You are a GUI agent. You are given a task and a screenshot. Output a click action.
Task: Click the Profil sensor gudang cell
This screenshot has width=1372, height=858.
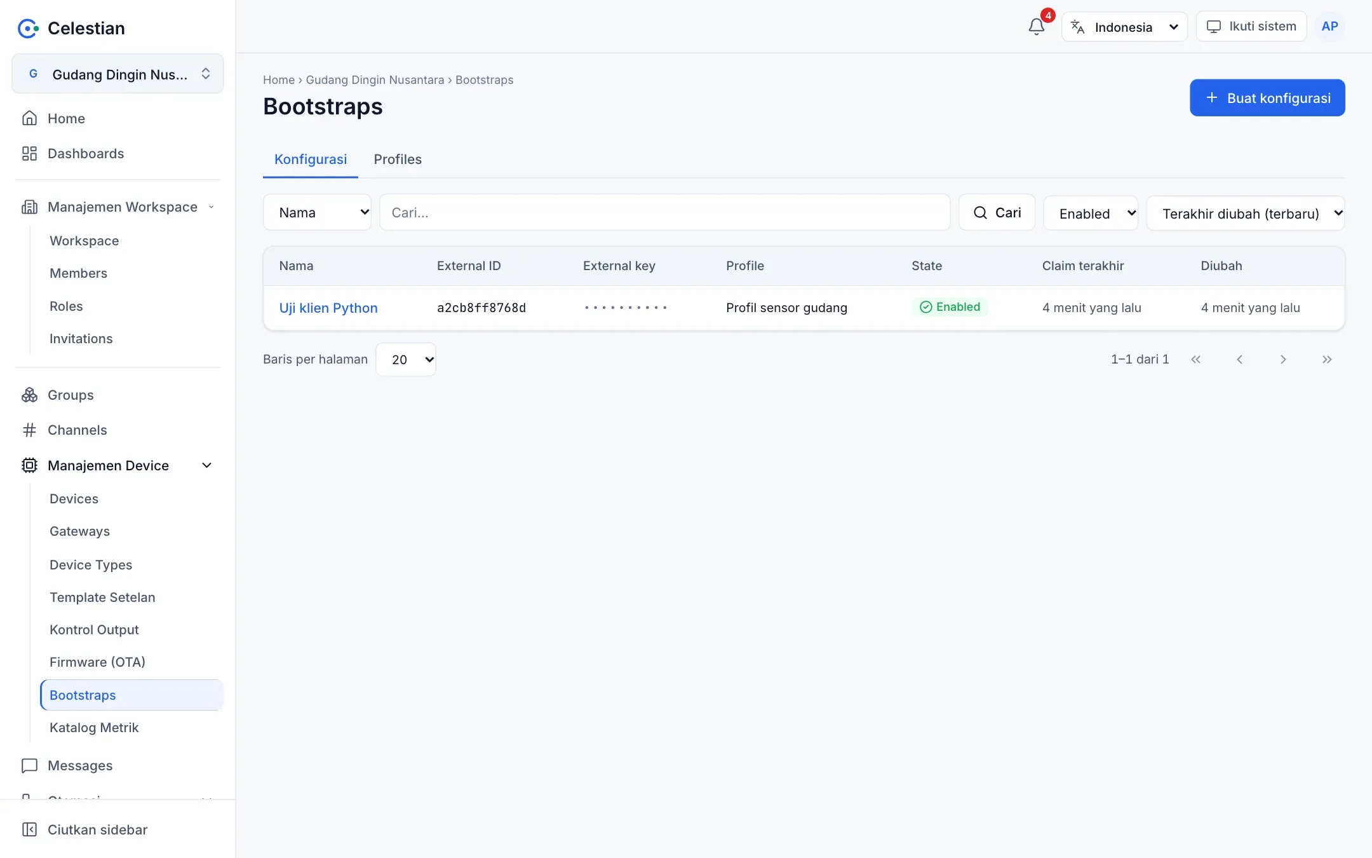(786, 308)
